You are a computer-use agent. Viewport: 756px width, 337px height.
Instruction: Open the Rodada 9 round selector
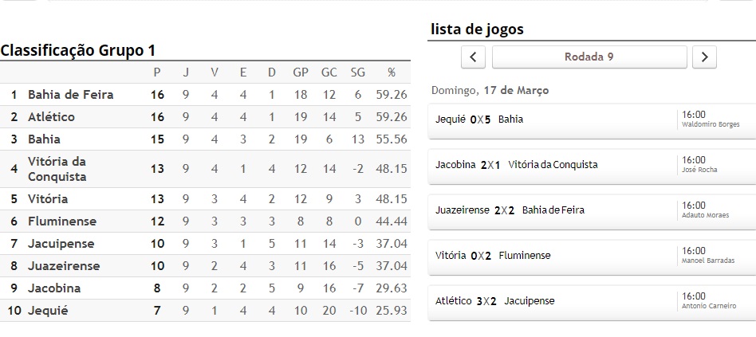(589, 57)
